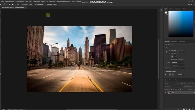
Task: Open the Изображение menu
Action: coord(19,1)
